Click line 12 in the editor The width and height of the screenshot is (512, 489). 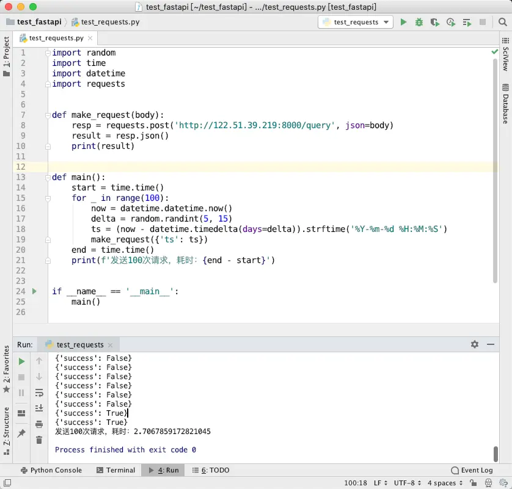tap(272, 167)
